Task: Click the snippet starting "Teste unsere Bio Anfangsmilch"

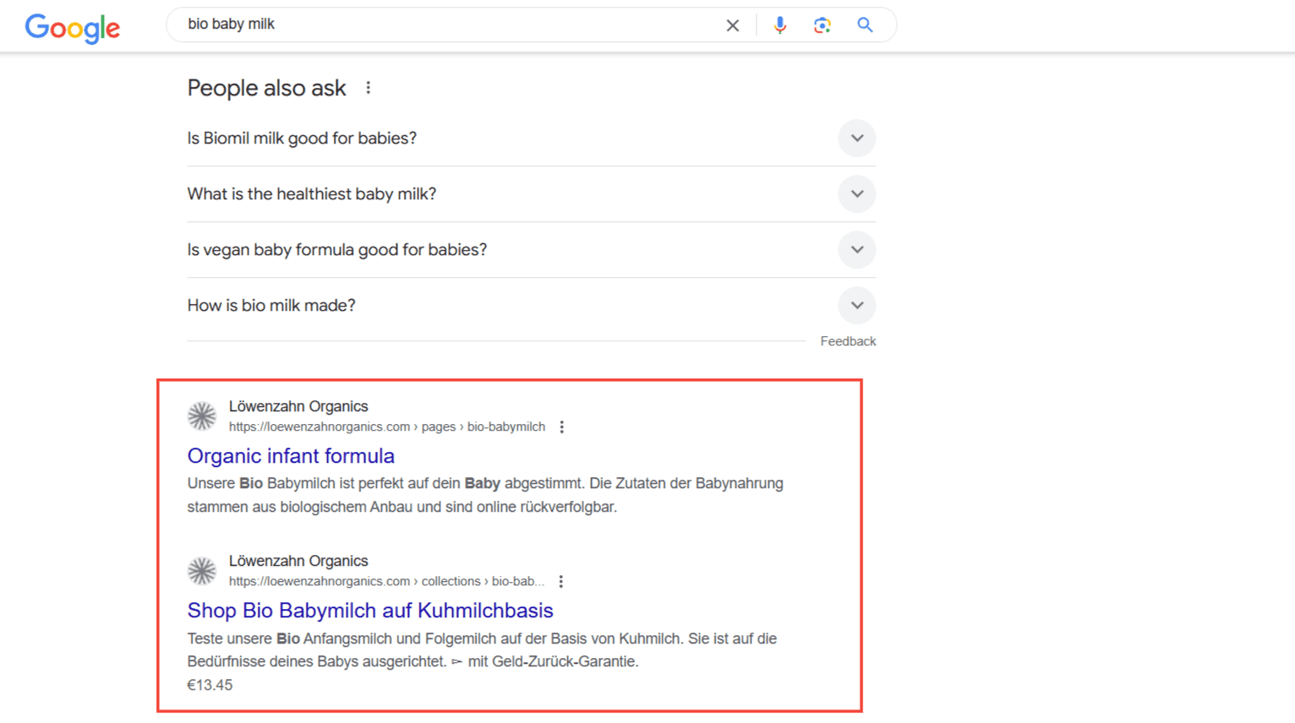Action: pos(482,650)
